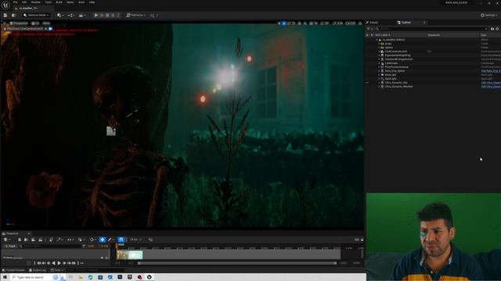Screen dimensions: 501x281
Task: Click the Edit Rain_Drip_Spline link
Action: pos(491,71)
